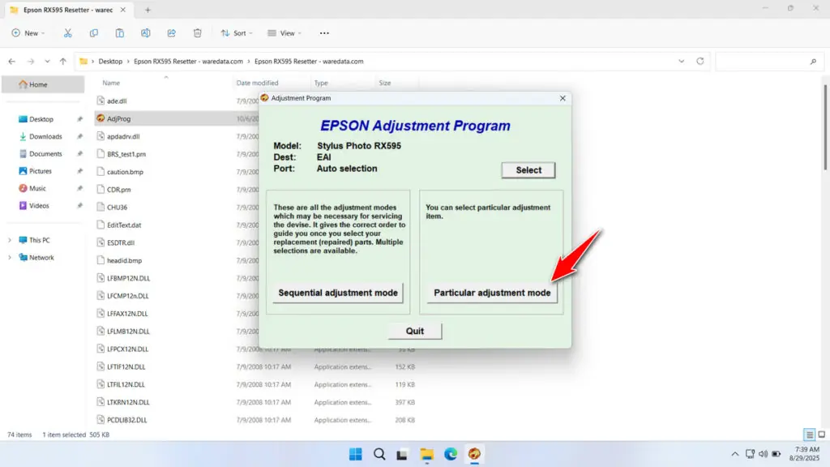
Task: Select the ade.dll file
Action: 117,101
